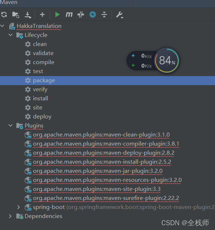Click the HakkaTranslation project icon

tap(12, 26)
